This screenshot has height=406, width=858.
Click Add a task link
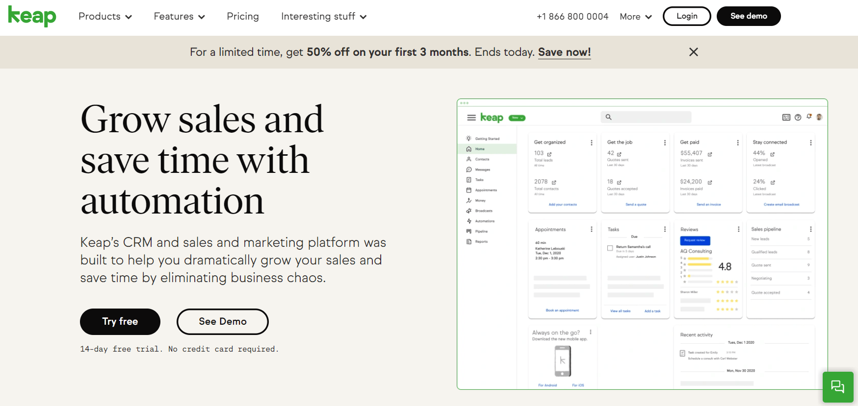(x=652, y=311)
